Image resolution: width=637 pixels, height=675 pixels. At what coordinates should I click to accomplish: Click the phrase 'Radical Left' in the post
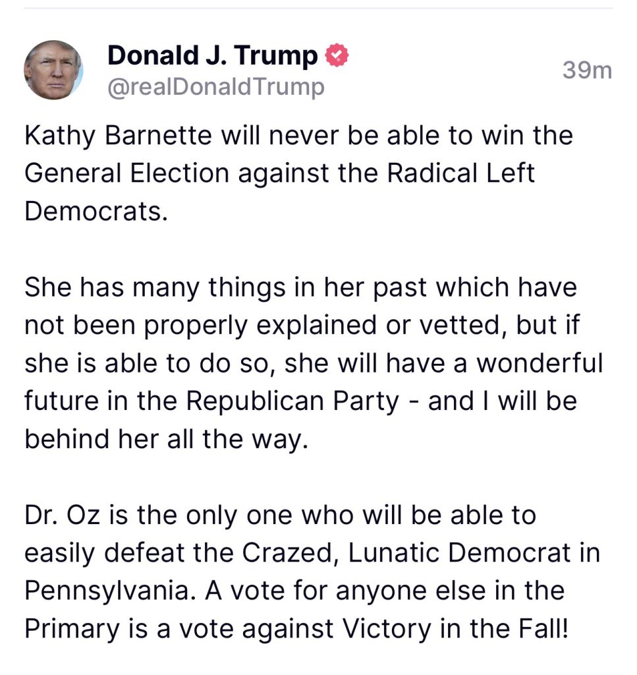[460, 173]
